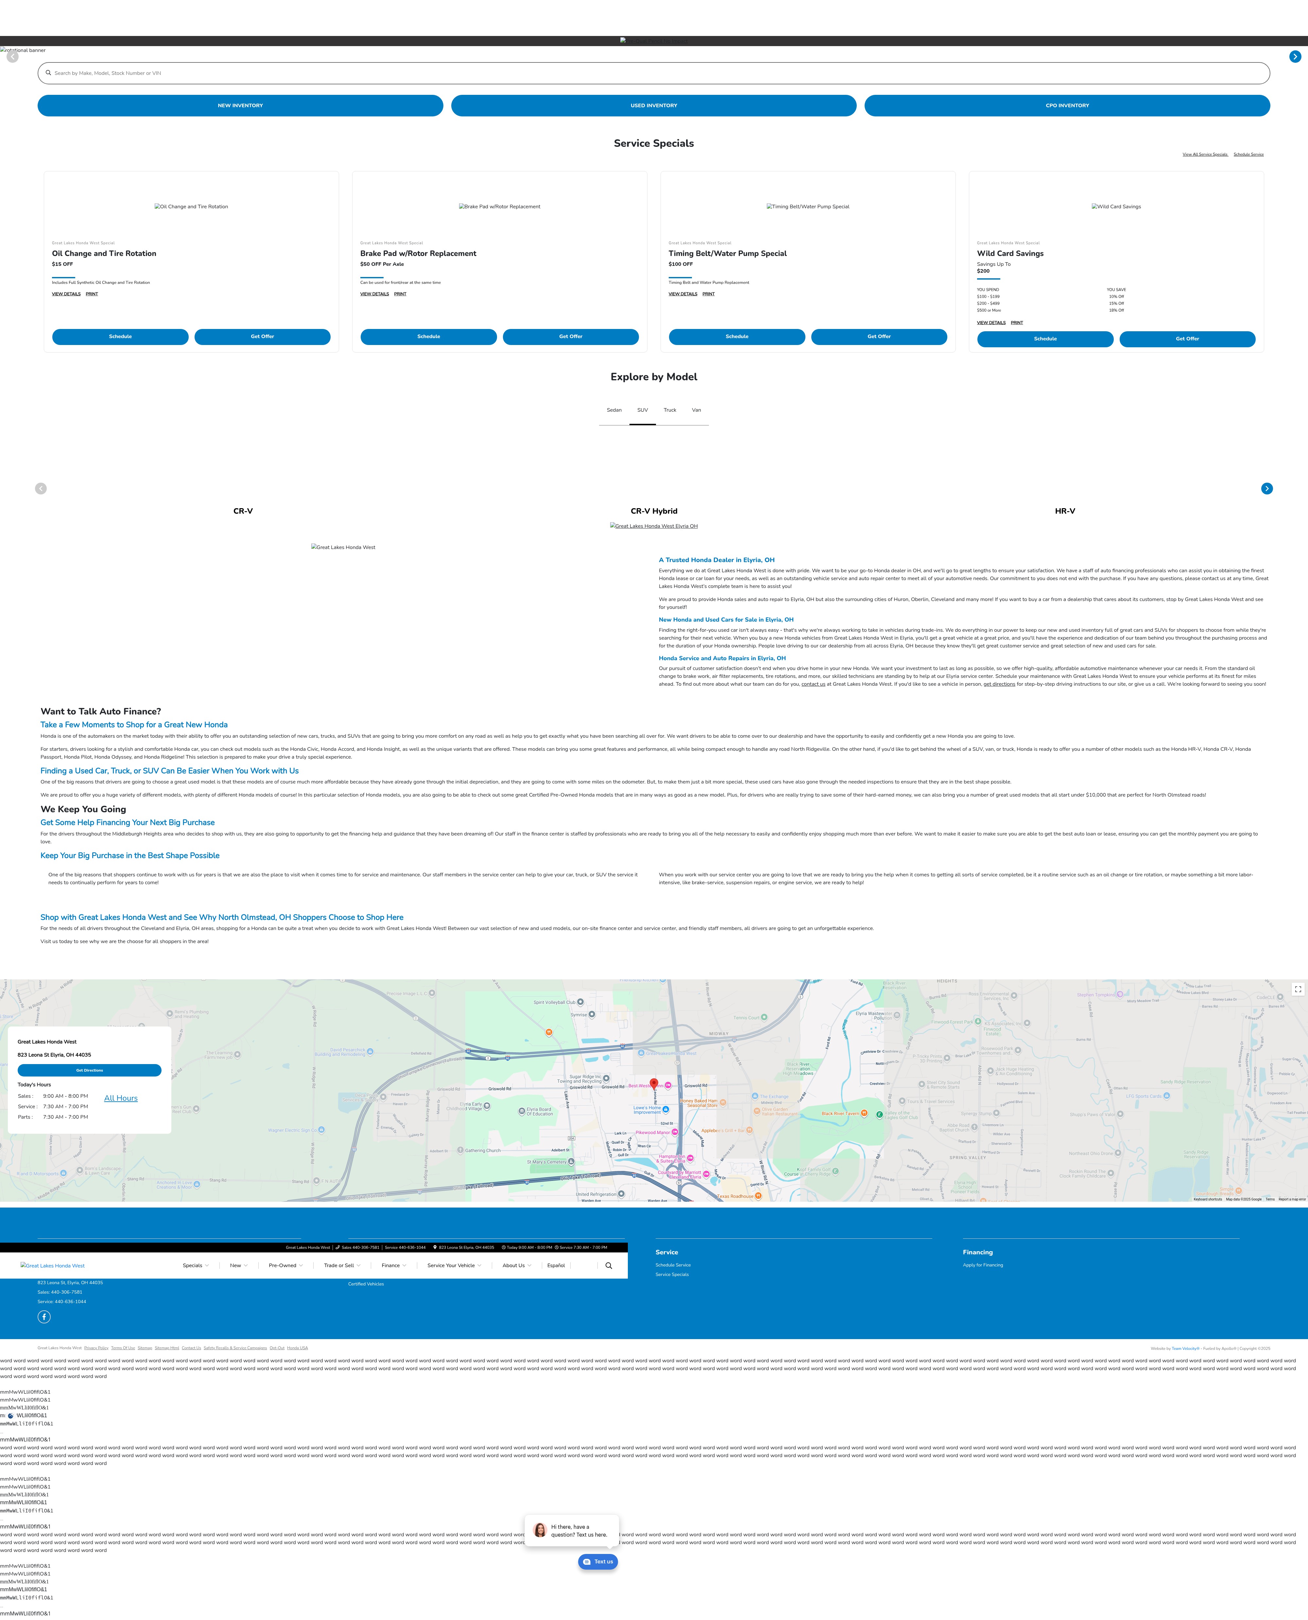View details of Oil Change and Tire Rotation
Screen dimensions: 1308x1620
pos(66,294)
